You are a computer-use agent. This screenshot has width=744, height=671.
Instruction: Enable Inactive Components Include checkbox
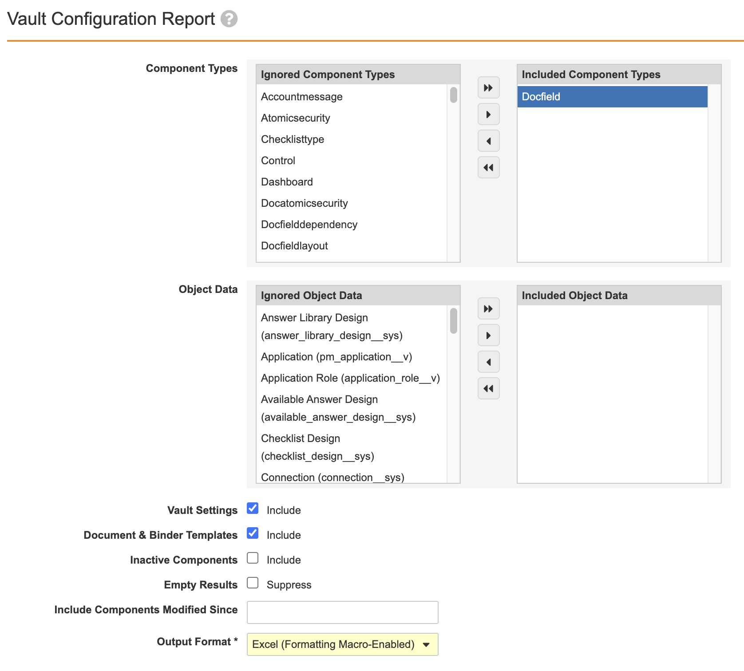click(x=253, y=558)
